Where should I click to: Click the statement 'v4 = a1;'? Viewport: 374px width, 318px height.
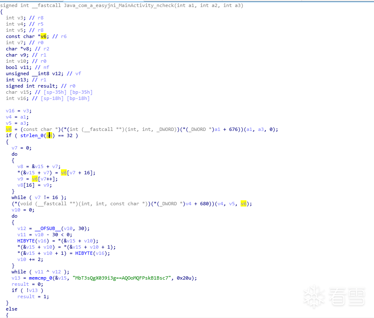coord(17,117)
